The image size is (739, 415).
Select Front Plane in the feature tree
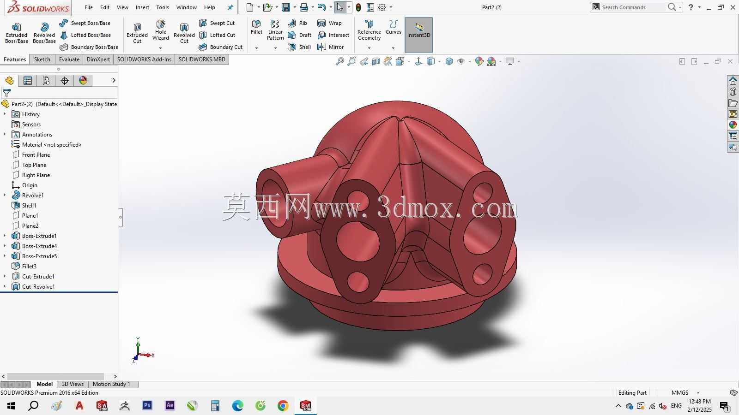pos(36,154)
